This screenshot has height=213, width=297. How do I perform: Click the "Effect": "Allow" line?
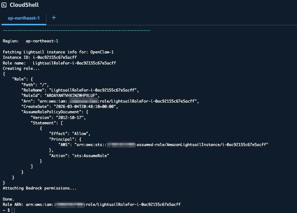(x=70, y=134)
